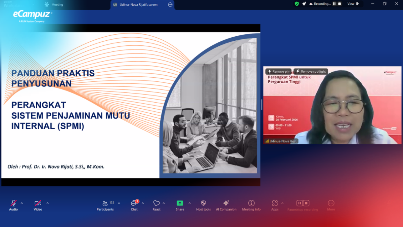This screenshot has height=227, width=403.
Task: Start video using the Video camera icon
Action: point(37,203)
